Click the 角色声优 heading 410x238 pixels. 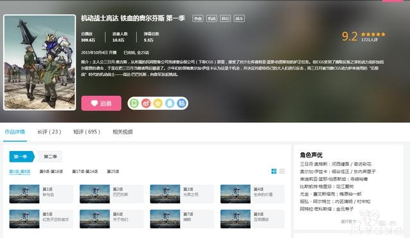pos(311,155)
